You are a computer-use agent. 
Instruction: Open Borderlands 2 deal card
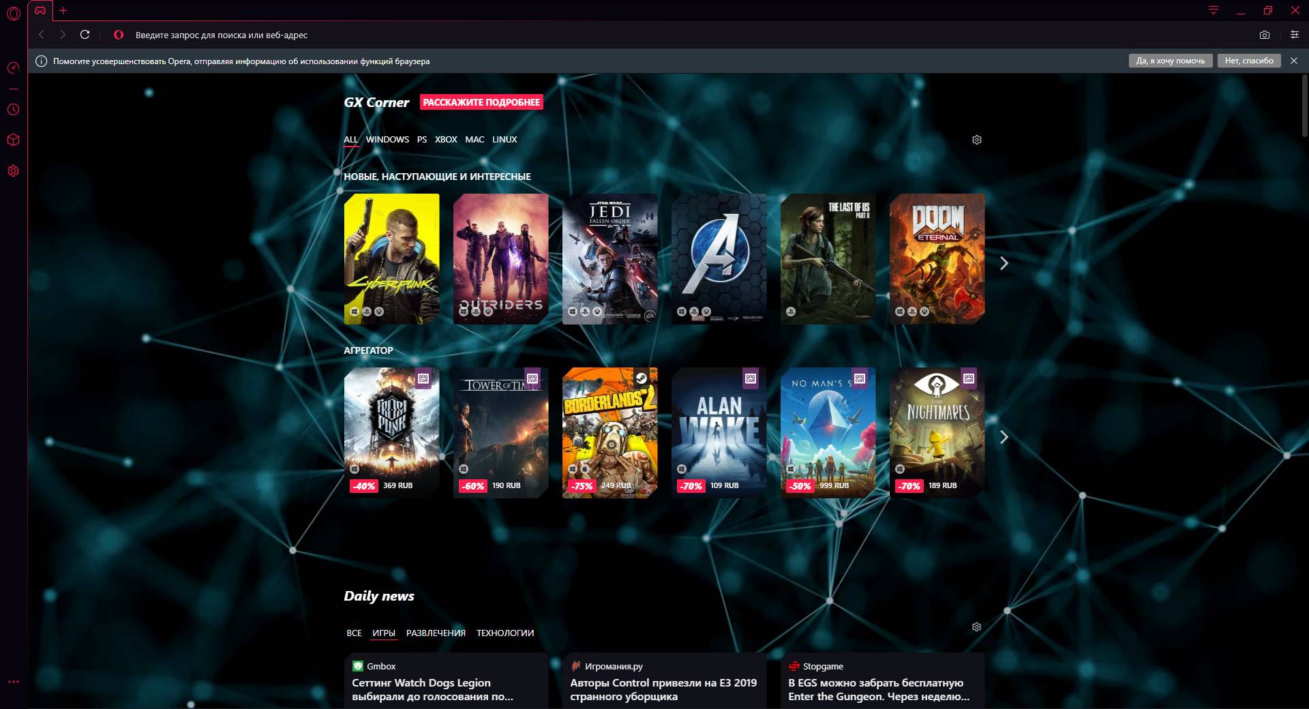pyautogui.click(x=610, y=433)
